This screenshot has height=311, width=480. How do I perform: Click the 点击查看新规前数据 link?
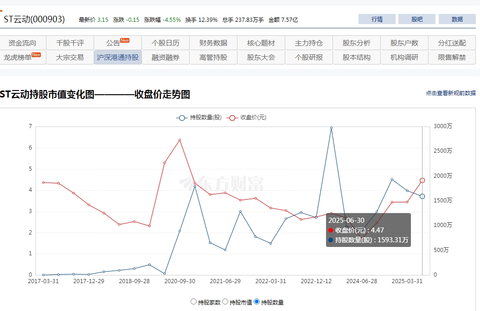pyautogui.click(x=451, y=93)
